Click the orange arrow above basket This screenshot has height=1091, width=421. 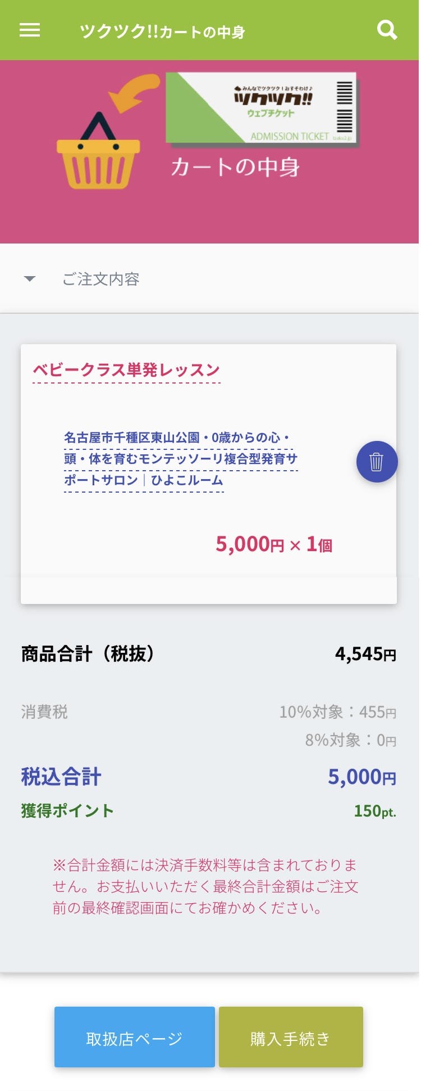click(135, 92)
